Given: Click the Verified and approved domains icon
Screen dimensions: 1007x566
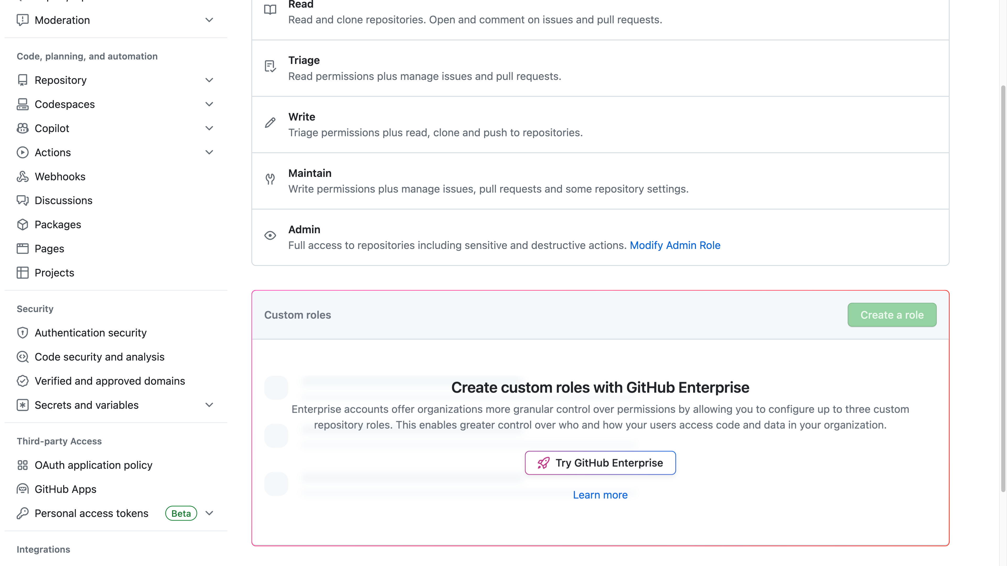Looking at the screenshot, I should [x=22, y=381].
